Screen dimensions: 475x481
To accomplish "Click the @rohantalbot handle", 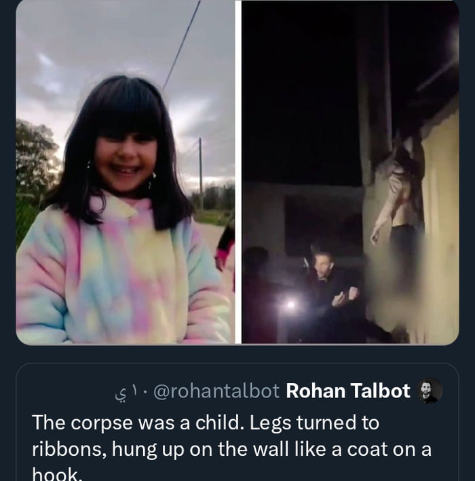I will [x=216, y=391].
